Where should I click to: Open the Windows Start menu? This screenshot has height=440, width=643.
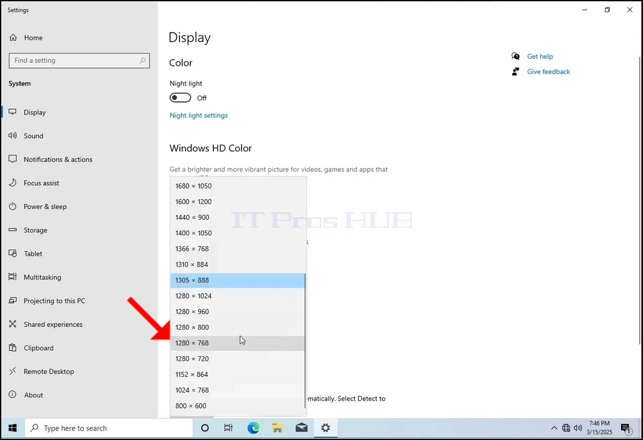point(13,428)
